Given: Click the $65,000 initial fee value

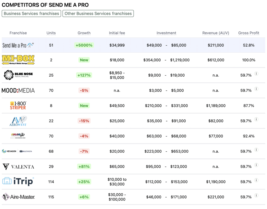Looking at the screenshot, I should click(x=117, y=167).
